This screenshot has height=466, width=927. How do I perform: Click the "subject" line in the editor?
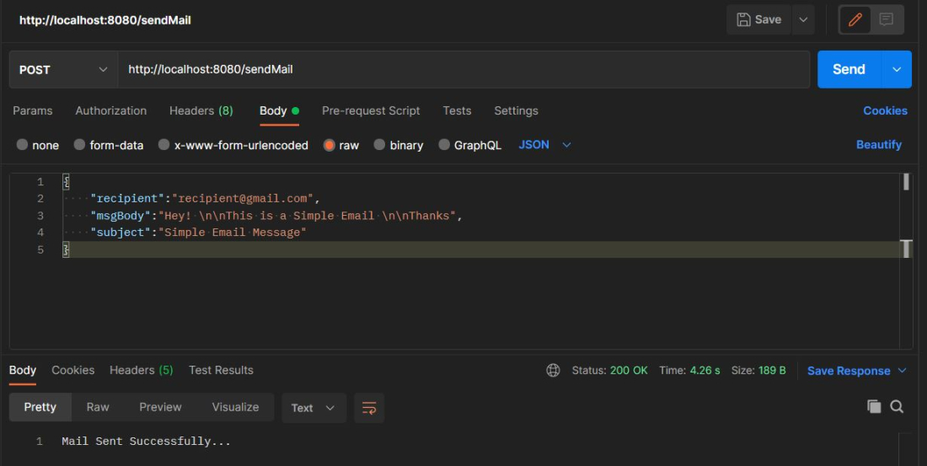click(198, 233)
